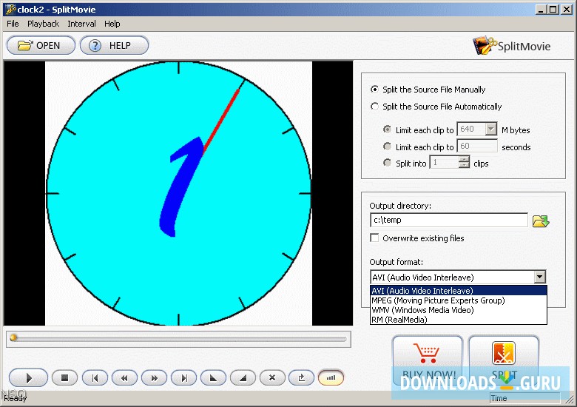Open the Playback menu

(44, 24)
